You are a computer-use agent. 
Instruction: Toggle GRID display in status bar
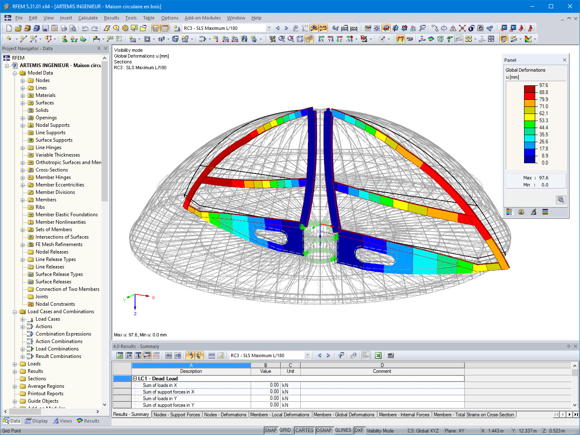tap(285, 430)
